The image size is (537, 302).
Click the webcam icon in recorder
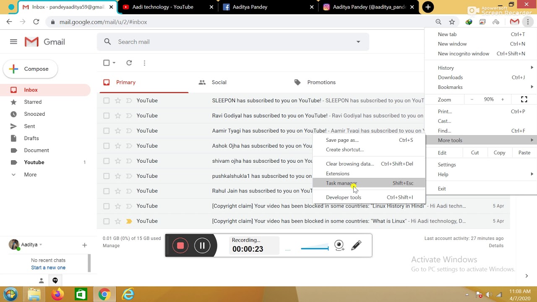pyautogui.click(x=339, y=245)
